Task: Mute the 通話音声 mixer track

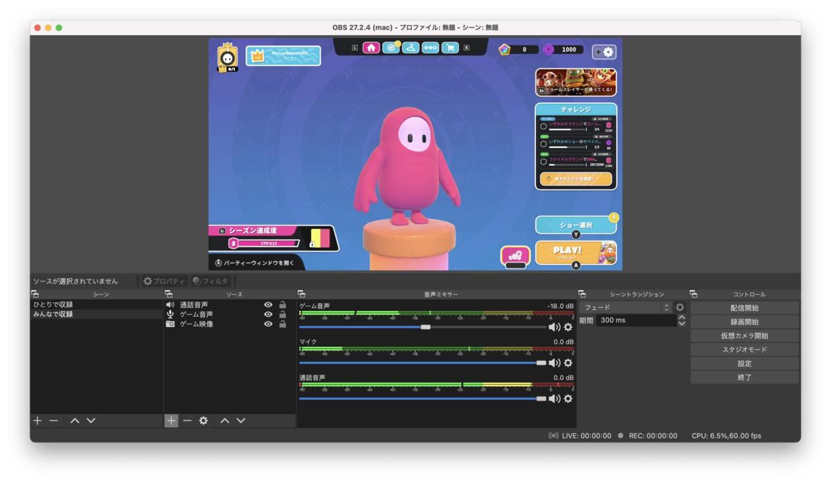Action: 554,399
